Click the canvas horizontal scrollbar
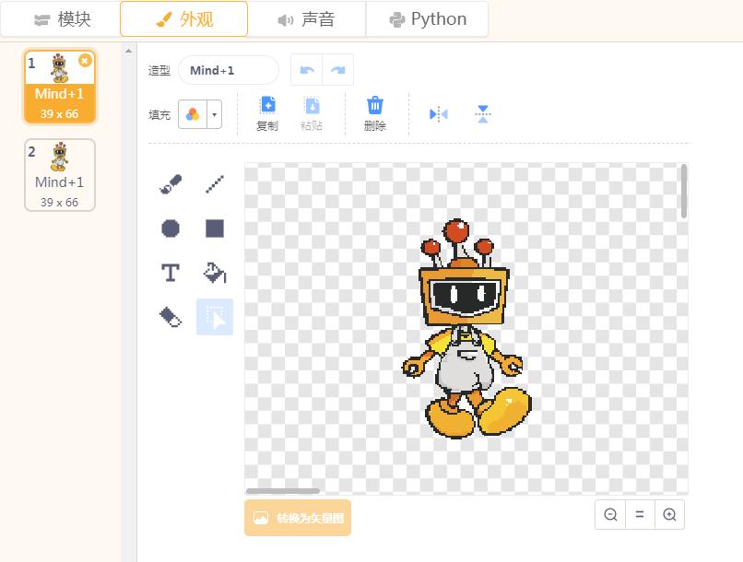Screen dimensions: 743x562 point(283,491)
